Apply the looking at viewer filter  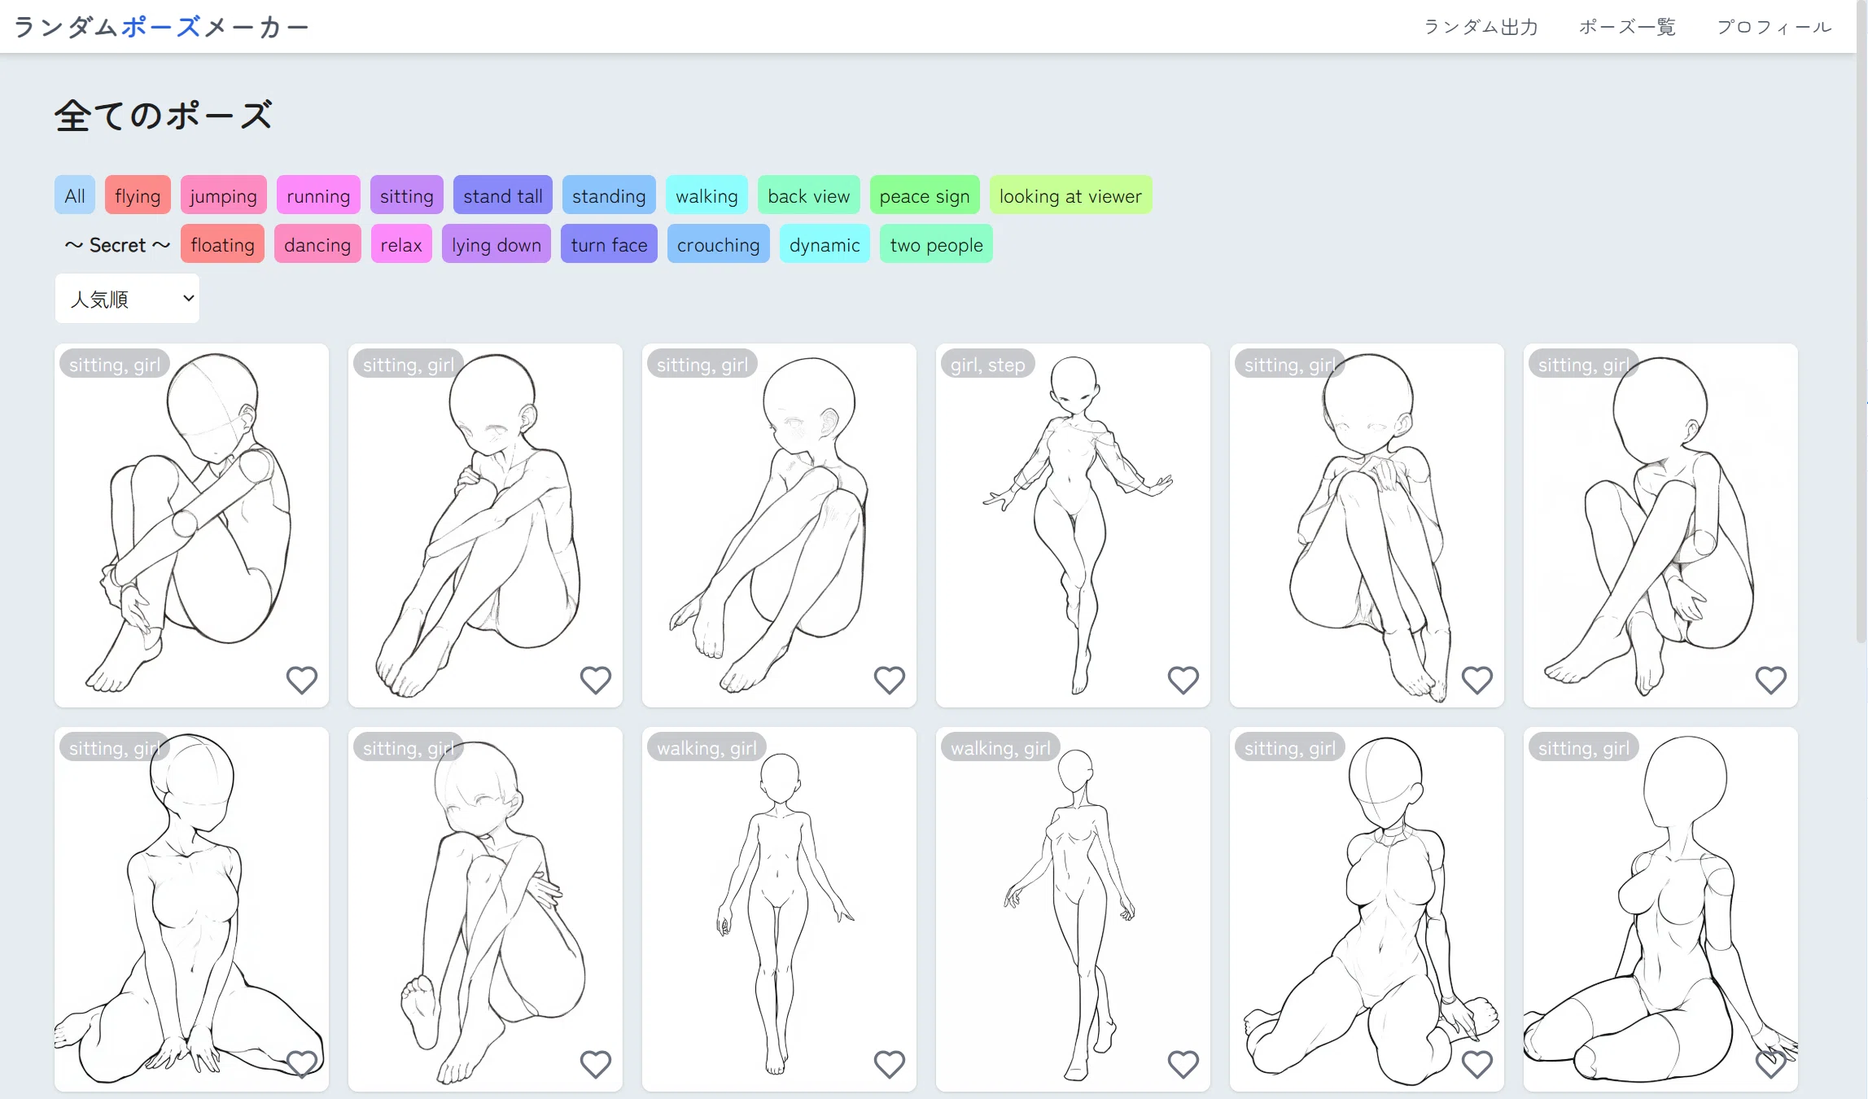coord(1070,195)
